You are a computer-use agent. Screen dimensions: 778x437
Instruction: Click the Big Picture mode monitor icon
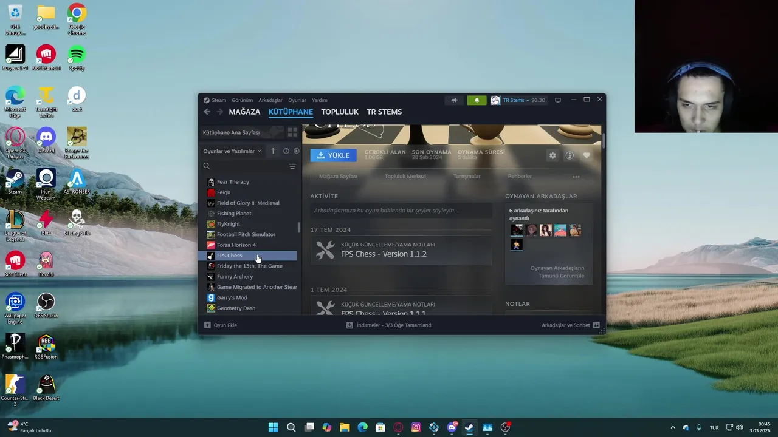click(558, 100)
